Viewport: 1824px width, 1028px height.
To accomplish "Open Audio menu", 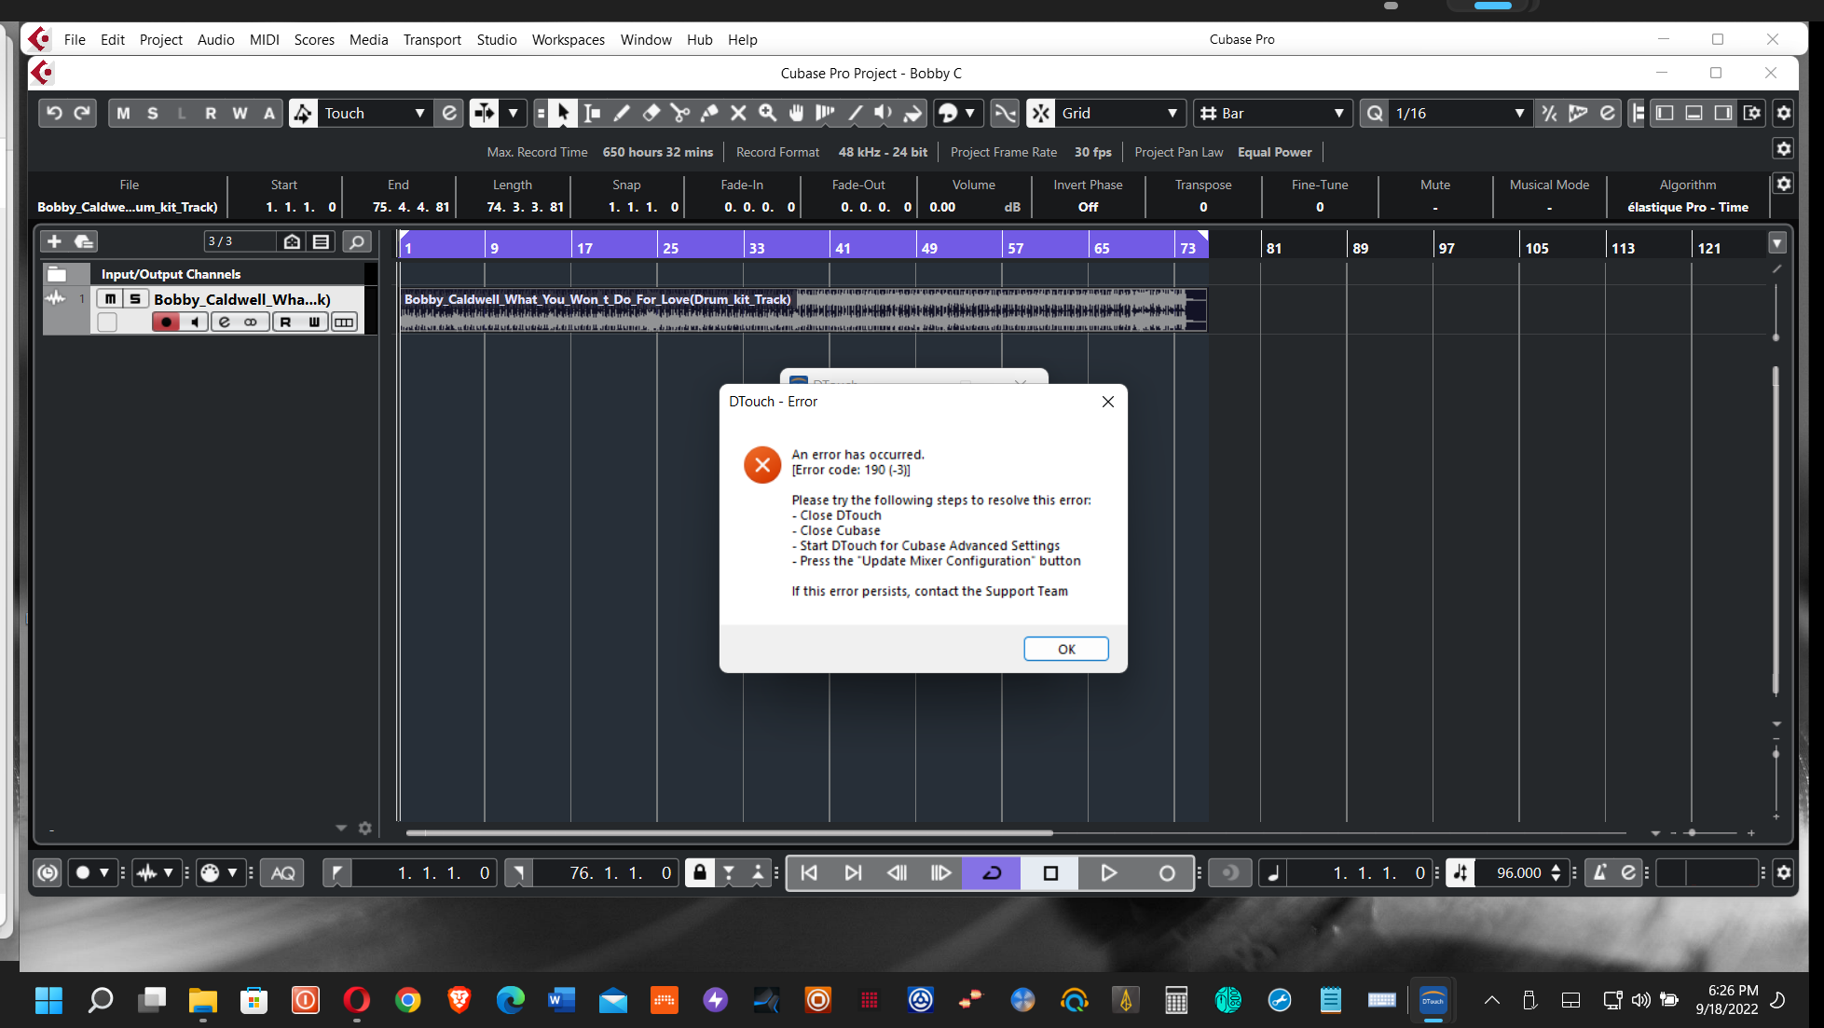I will coord(215,39).
